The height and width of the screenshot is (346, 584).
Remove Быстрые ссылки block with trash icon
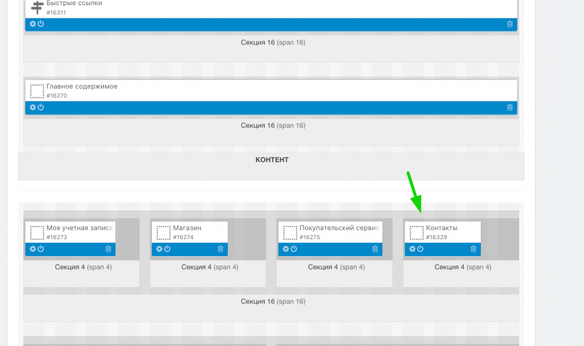click(x=510, y=24)
